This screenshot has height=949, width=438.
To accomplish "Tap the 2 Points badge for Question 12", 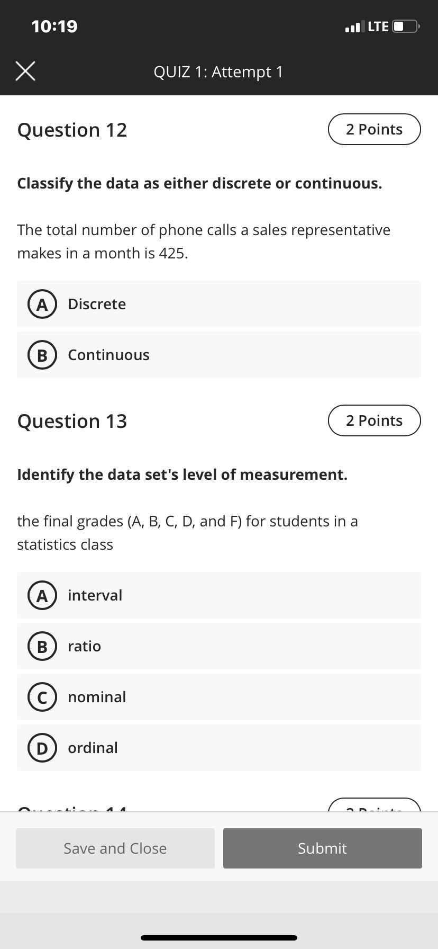I will coord(375,129).
